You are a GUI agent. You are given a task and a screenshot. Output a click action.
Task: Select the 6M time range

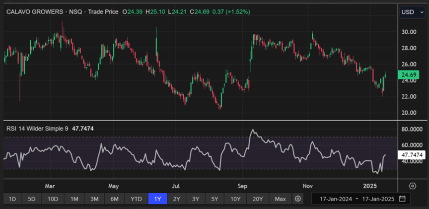(114, 199)
